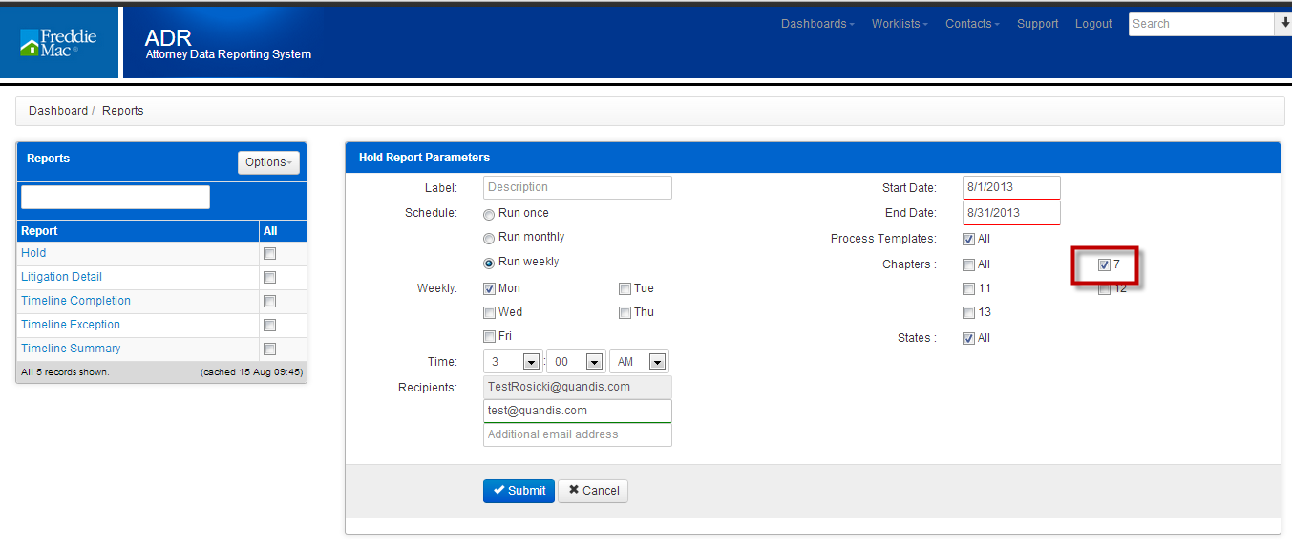Open the Timeline Exception report
1292x550 pixels.
pos(71,325)
